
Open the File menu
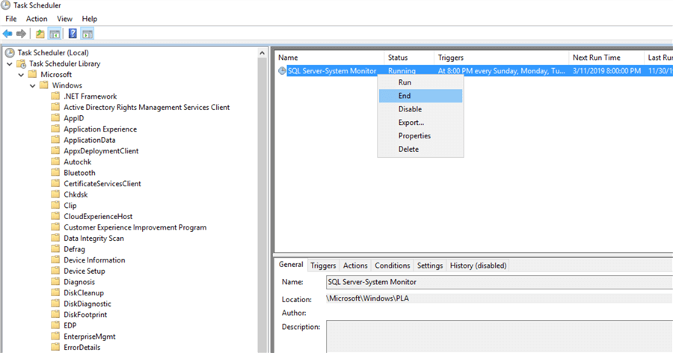click(11, 19)
